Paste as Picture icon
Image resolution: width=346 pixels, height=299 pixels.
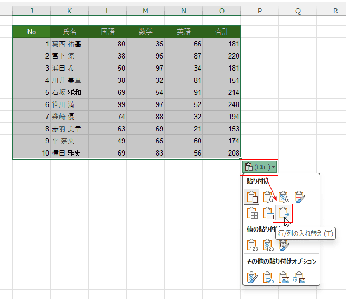click(x=284, y=277)
